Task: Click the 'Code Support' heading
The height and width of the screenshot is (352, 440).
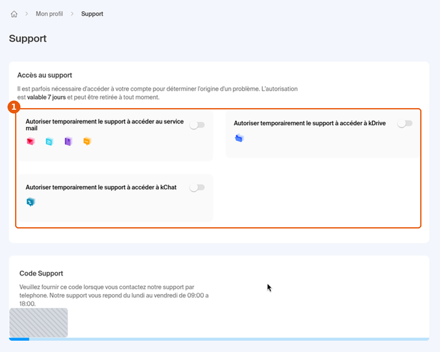Action: (41, 273)
